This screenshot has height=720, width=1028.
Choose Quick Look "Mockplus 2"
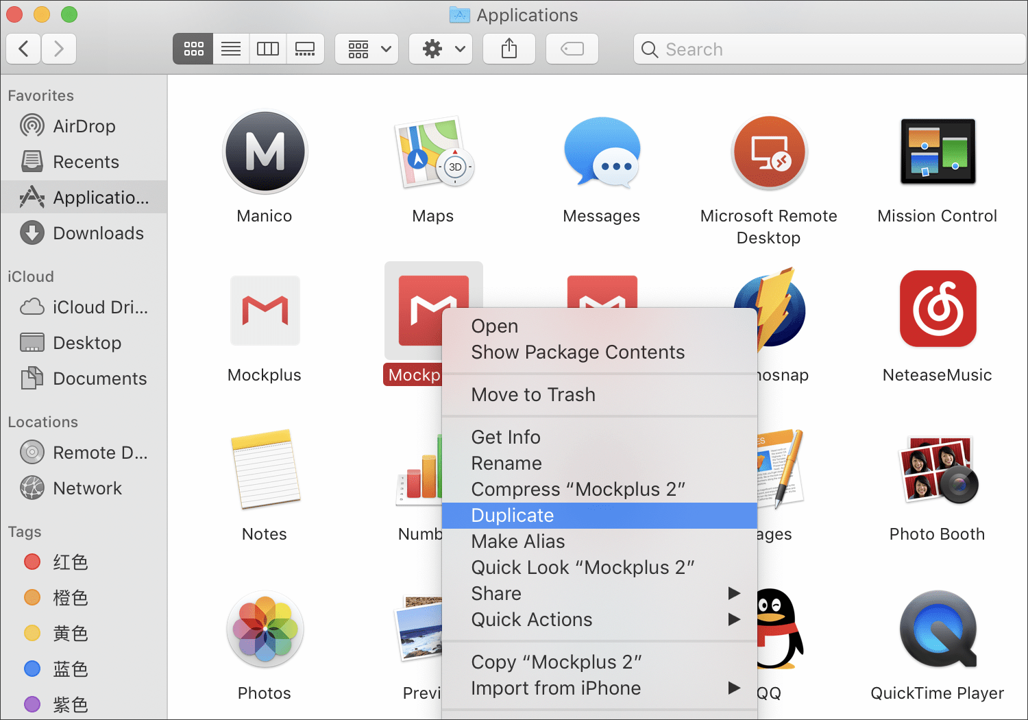pyautogui.click(x=600, y=568)
